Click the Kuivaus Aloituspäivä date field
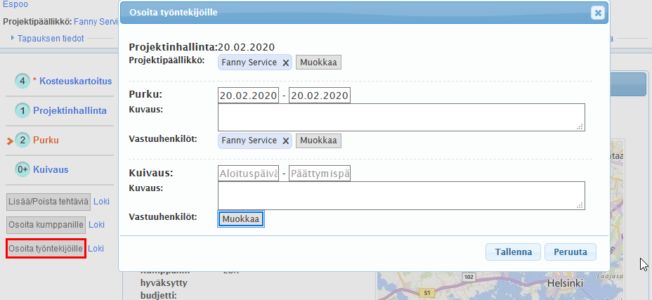The width and height of the screenshot is (652, 300). click(x=249, y=174)
